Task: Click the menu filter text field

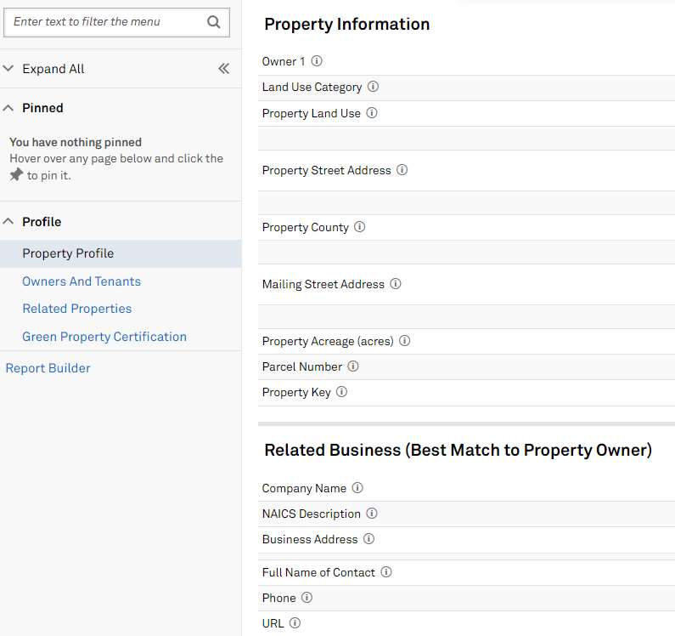Action: pos(106,22)
